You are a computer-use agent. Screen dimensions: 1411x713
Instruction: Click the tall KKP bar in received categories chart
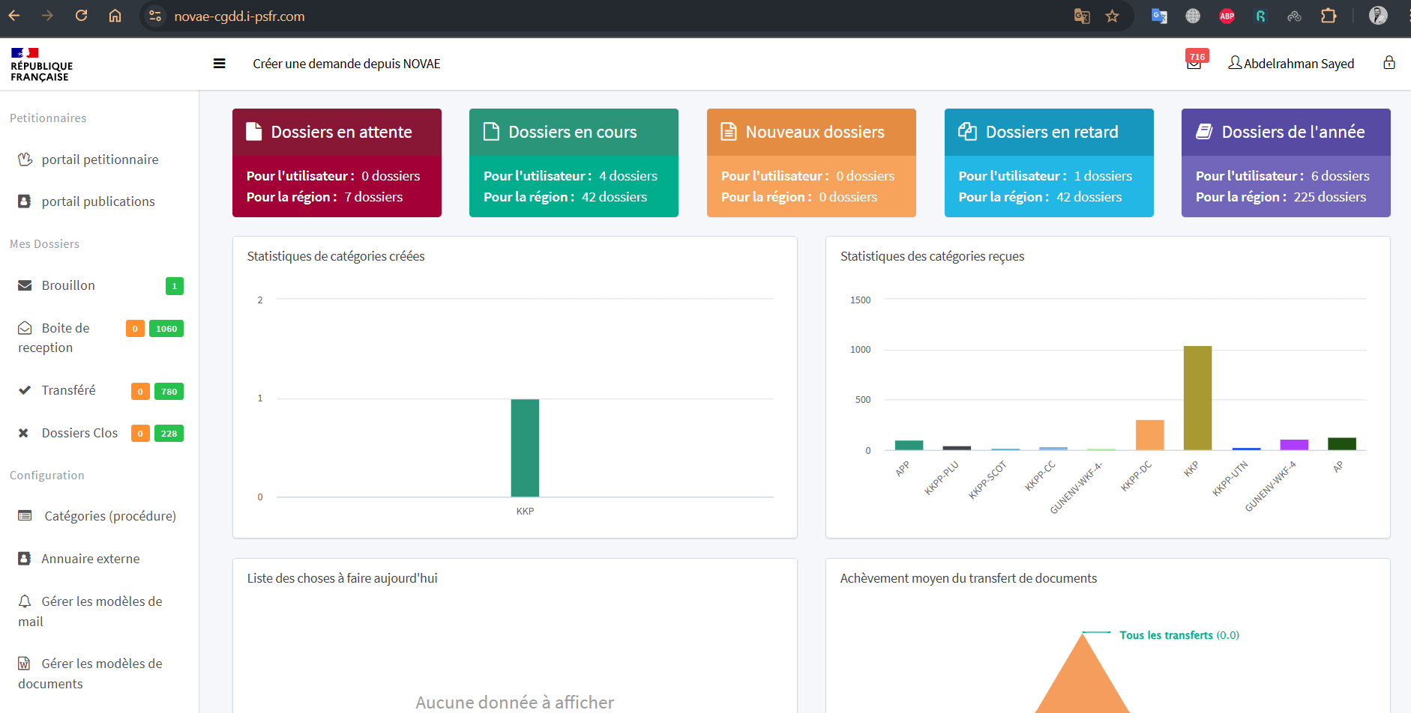click(1197, 397)
